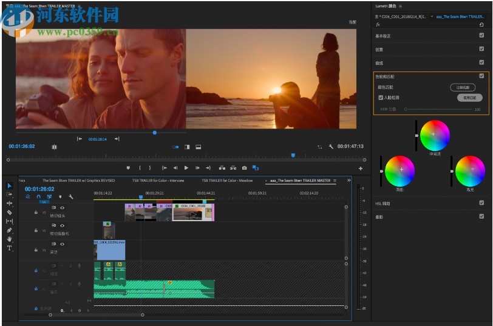Image resolution: width=493 pixels, height=326 pixels.
Task: Toggle insert sequences as nests icon
Action: pos(28,197)
